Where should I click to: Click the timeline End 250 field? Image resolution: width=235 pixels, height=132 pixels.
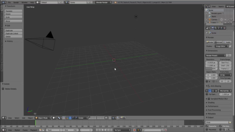coord(71,130)
